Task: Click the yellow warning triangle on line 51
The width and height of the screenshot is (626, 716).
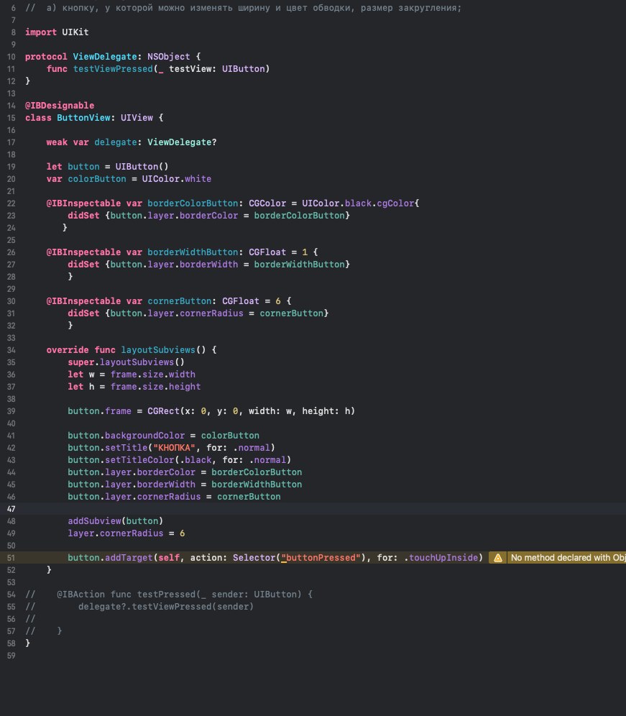Action: pyautogui.click(x=497, y=558)
